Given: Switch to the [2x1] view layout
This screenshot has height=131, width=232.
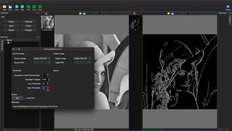Looking at the screenshot, I should (34, 7).
